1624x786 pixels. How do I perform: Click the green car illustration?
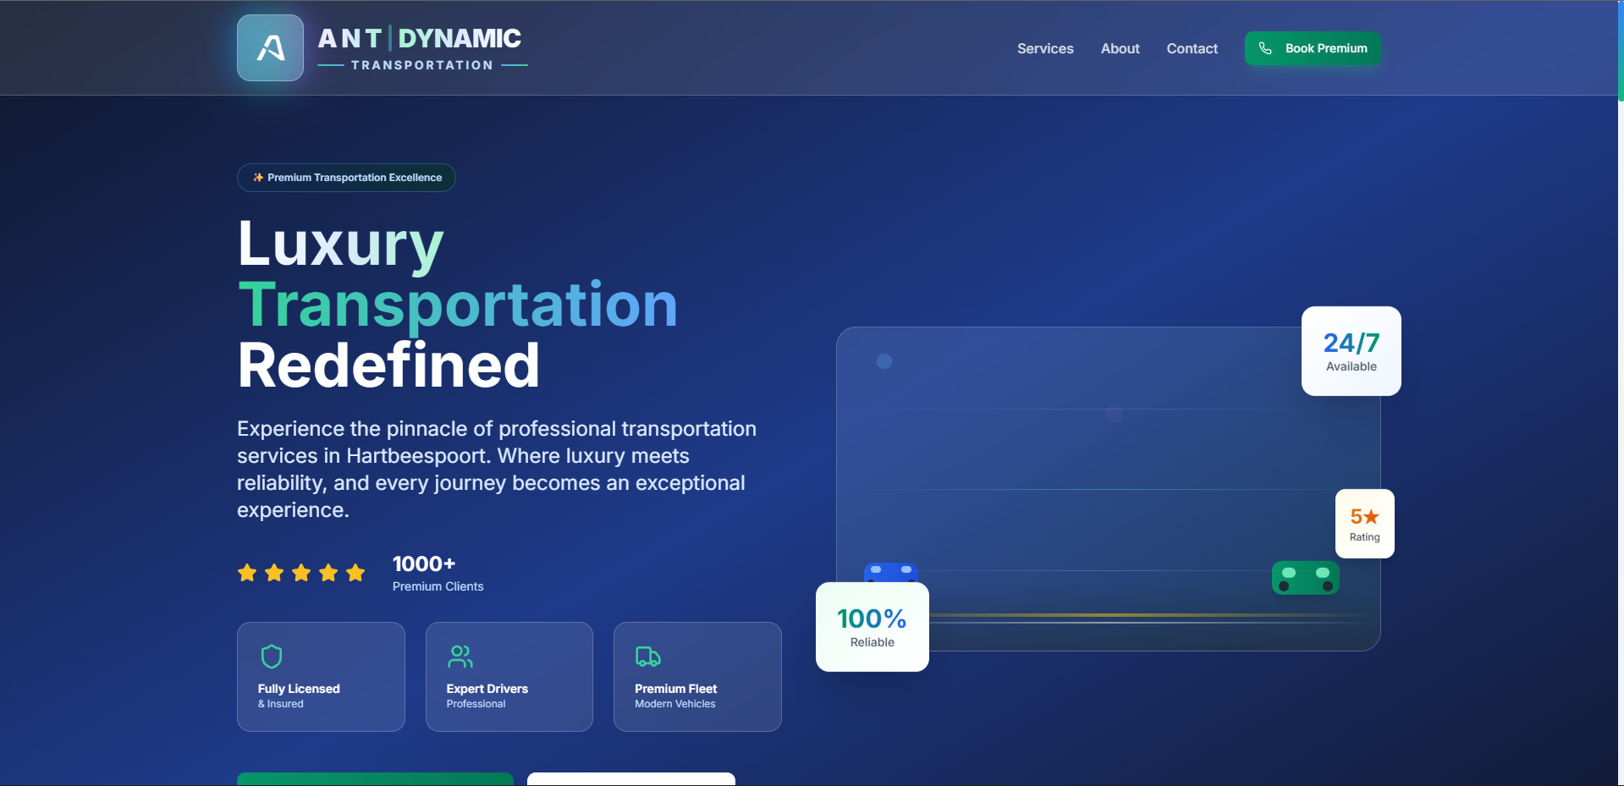[1305, 578]
